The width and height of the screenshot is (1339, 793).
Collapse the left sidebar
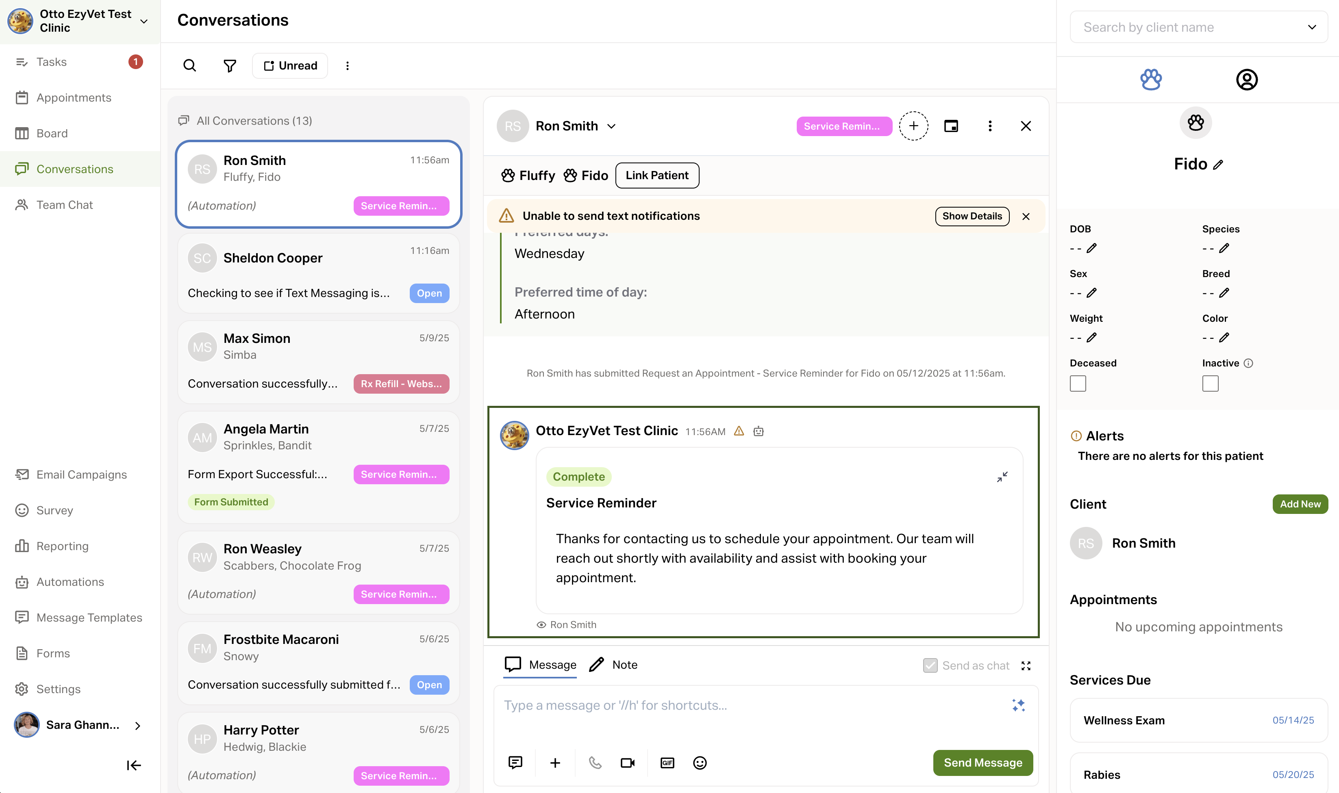(134, 765)
